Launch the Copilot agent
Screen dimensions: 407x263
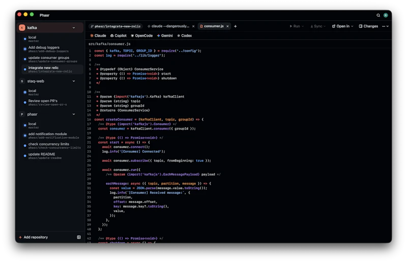[x=119, y=36]
